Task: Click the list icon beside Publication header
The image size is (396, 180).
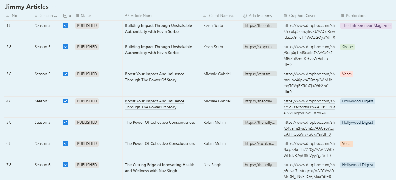Action: click(342, 16)
